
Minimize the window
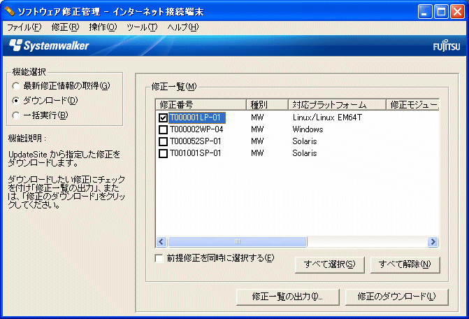pyautogui.click(x=425, y=12)
